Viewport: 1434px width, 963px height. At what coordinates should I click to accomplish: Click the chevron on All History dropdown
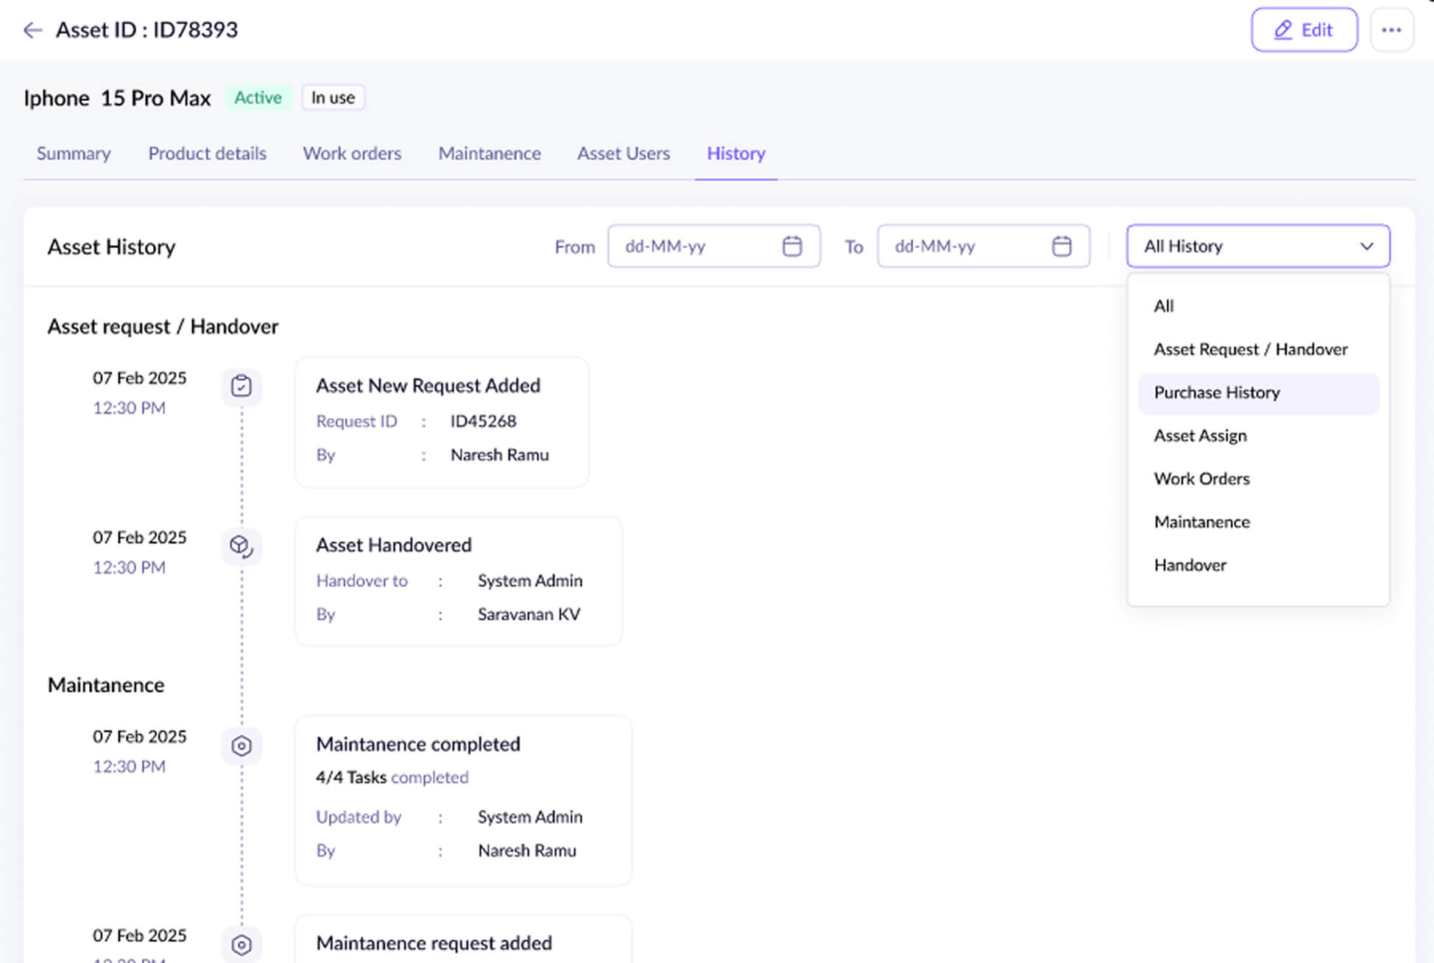click(1367, 246)
